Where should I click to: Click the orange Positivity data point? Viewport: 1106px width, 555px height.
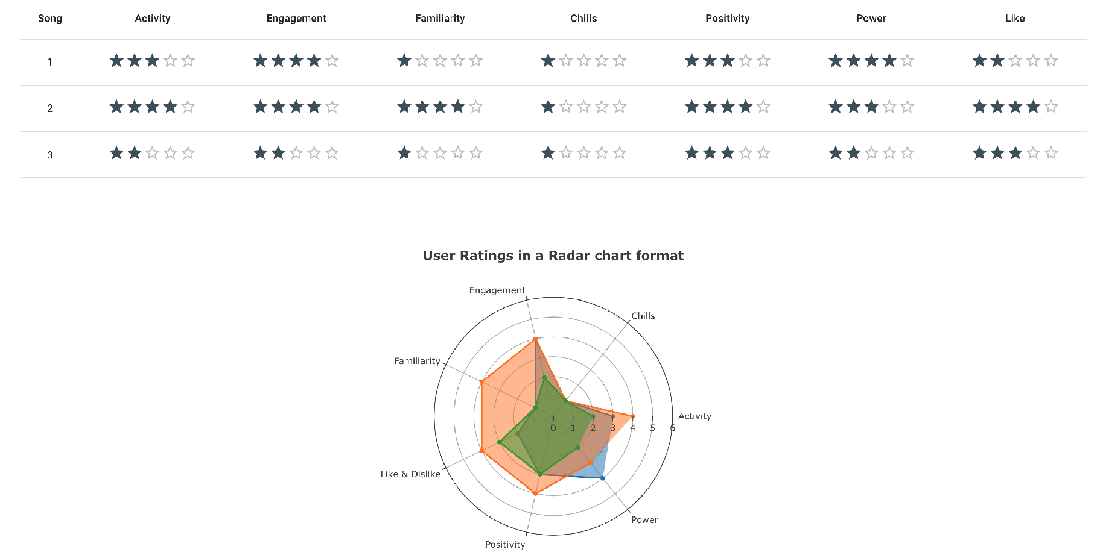click(535, 494)
